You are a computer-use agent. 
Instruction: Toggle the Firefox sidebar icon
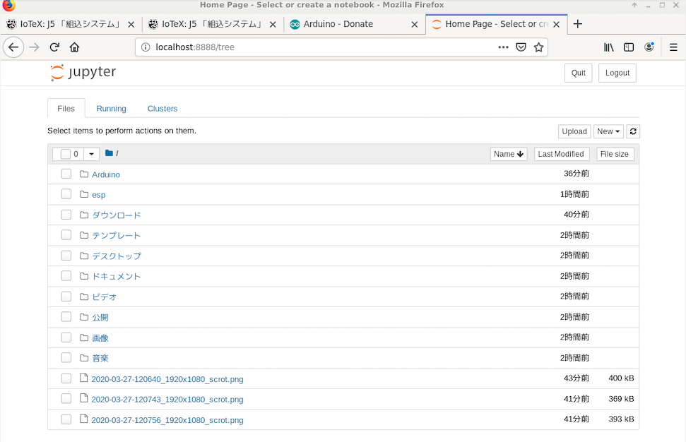pos(629,47)
